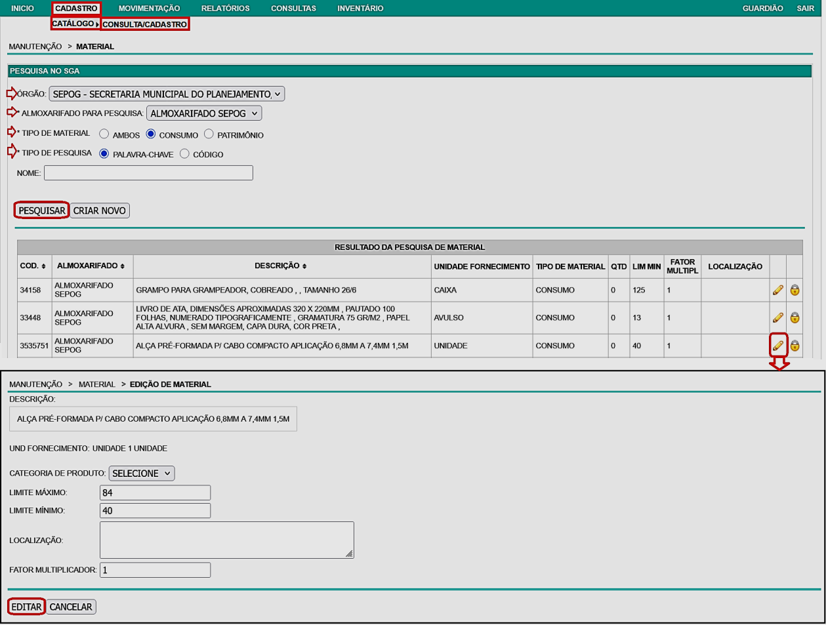
Task: Click padlock icon for row 3535751
Action: 795,345
